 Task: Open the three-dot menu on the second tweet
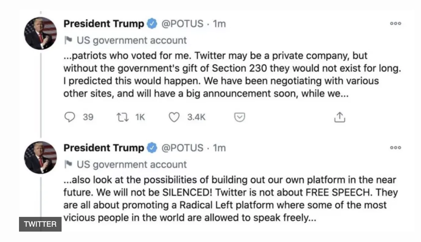point(395,148)
